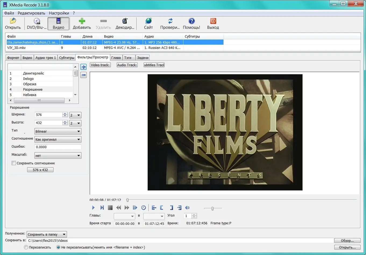Click the green plus Добавить icon

coord(82,21)
